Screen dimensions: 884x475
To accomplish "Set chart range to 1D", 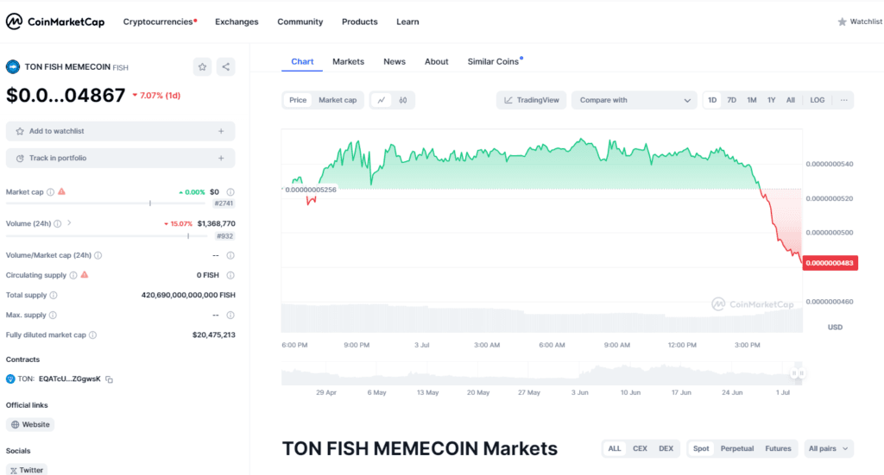I will coord(712,100).
